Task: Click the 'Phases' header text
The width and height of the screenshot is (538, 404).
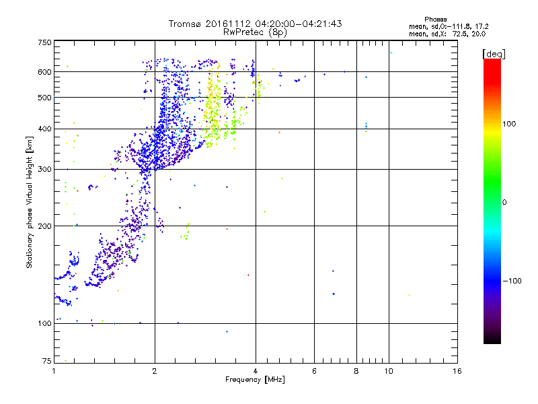Action: point(435,20)
